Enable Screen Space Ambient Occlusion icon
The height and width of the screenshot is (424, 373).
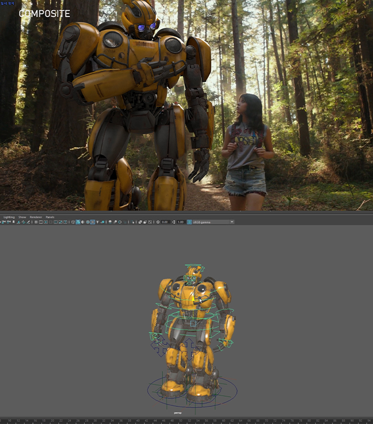click(110, 222)
